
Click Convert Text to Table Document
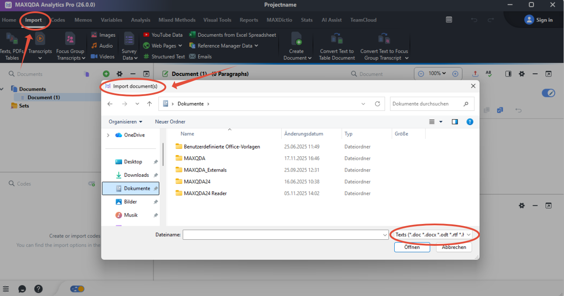(337, 47)
